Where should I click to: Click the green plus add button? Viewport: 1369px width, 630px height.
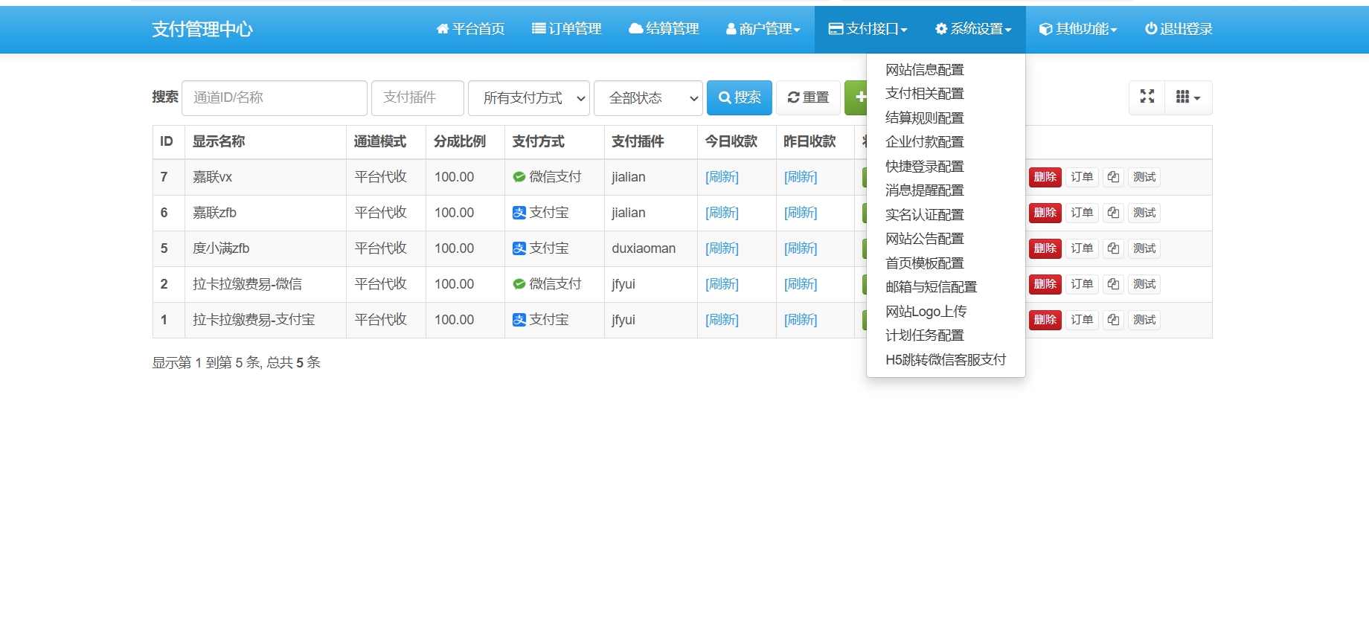coord(858,97)
